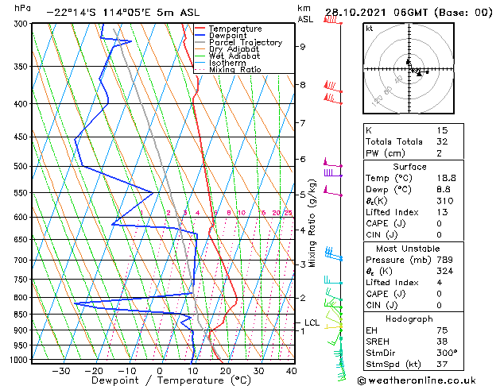
Task: Click the station coordinates title -22°14'S 114°05'E
Action: coord(99,13)
